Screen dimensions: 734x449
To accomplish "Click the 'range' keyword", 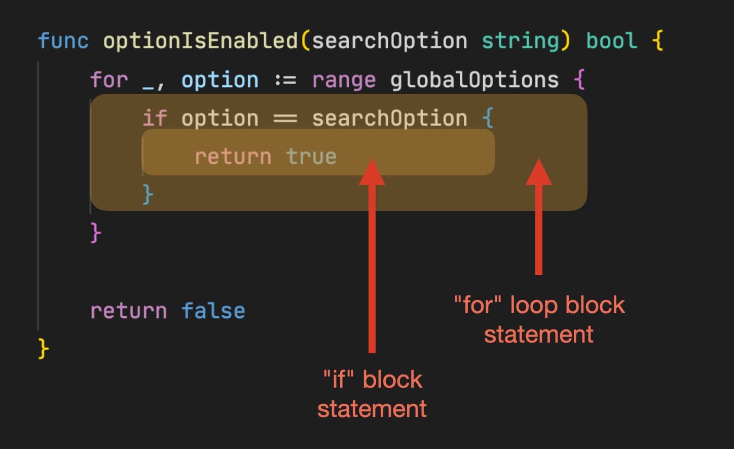I will click(x=344, y=80).
